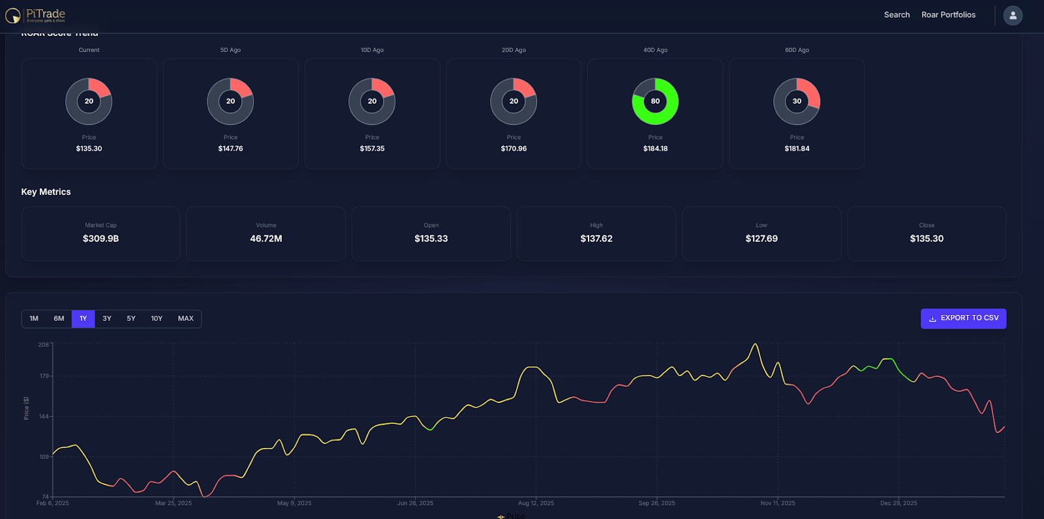This screenshot has width=1044, height=519.
Task: Open the Search link in header
Action: [x=897, y=15]
